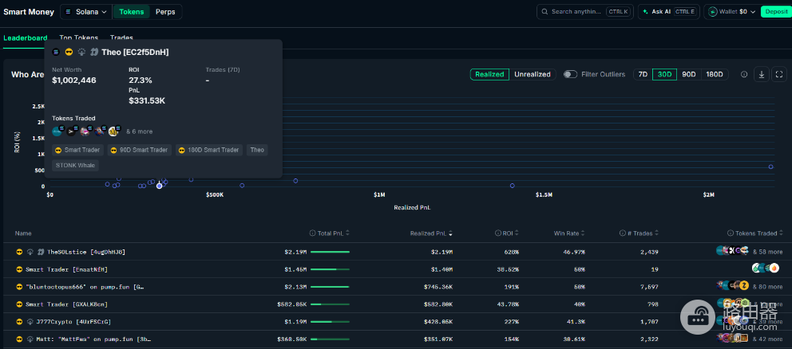Click chart data point near $1.4M

pos(513,186)
